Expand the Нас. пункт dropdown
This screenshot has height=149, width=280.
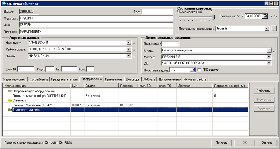coord(129,43)
